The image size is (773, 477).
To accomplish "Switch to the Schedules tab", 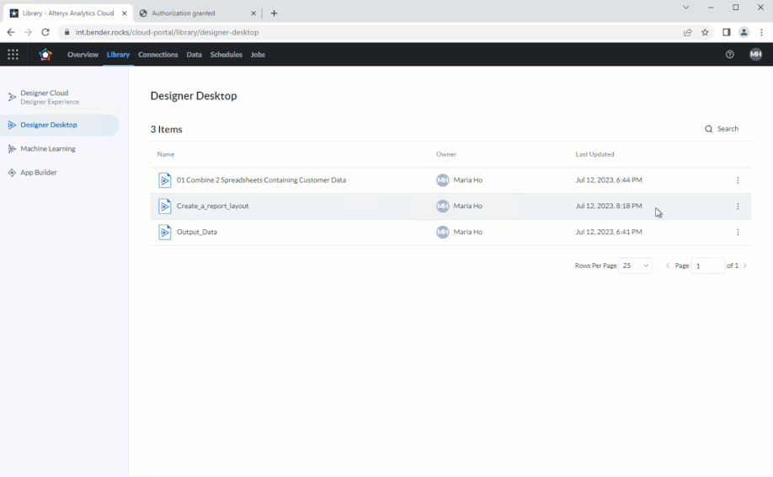I will pos(226,55).
